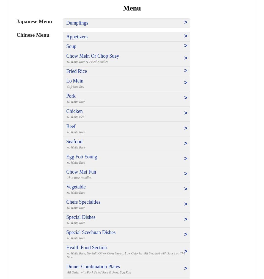This screenshot has width=264, height=279.
Task: Click the arrow next to Appetizers
Action: tap(186, 36)
